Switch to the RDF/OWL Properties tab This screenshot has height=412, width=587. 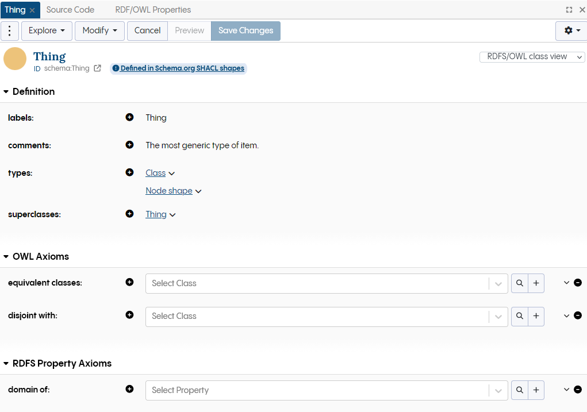tap(153, 10)
